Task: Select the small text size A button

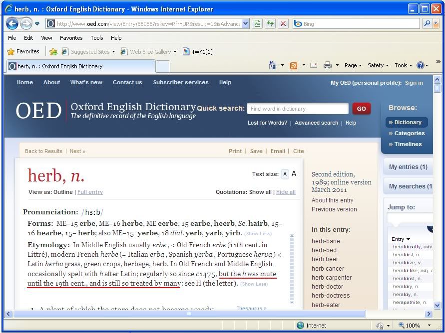Action: 285,174
